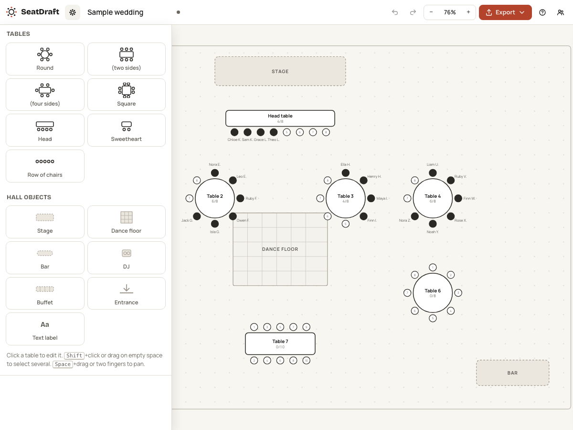Open the help question mark icon
573x430 pixels.
coord(542,12)
